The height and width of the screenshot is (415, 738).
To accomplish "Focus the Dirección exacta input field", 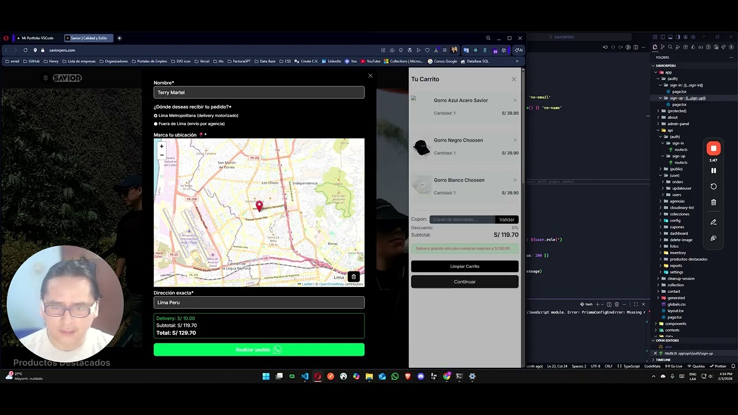I will click(259, 303).
